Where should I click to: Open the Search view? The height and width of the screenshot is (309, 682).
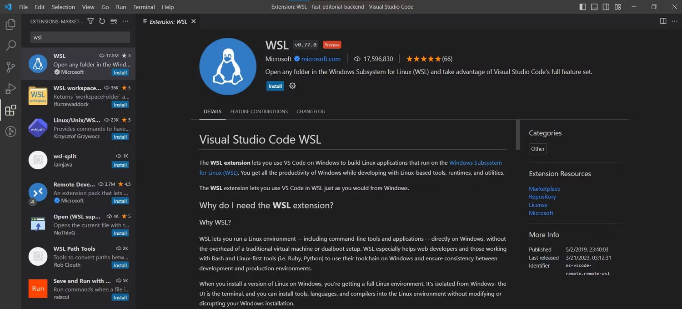[x=10, y=46]
